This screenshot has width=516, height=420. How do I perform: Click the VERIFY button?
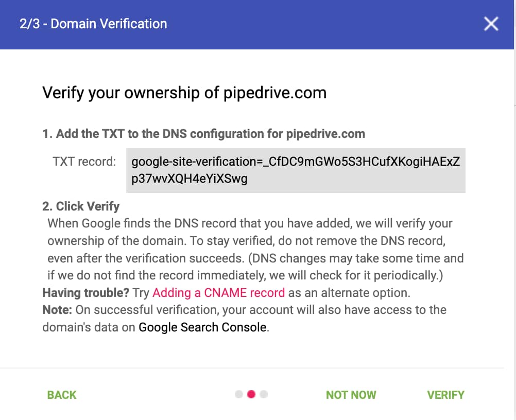[x=445, y=395]
